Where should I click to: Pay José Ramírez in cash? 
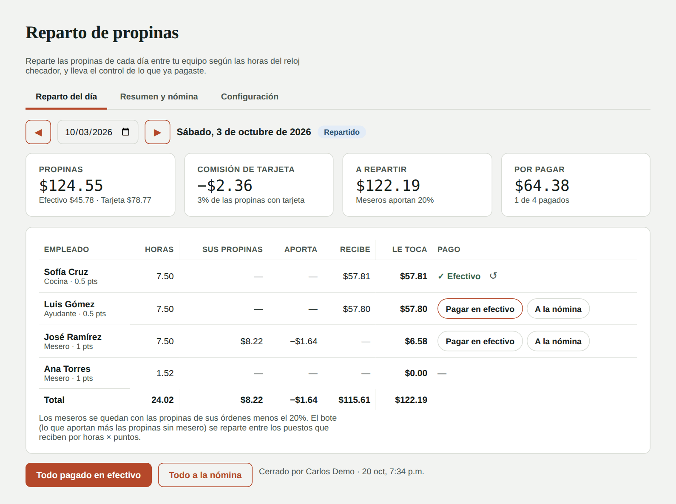480,341
